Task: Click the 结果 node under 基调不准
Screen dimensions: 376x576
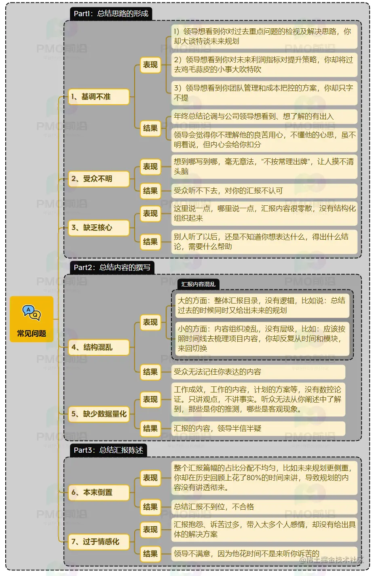Action: [x=150, y=128]
